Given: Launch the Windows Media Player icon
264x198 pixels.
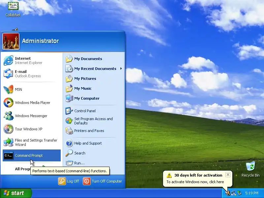Looking at the screenshot, I should coord(8,103).
